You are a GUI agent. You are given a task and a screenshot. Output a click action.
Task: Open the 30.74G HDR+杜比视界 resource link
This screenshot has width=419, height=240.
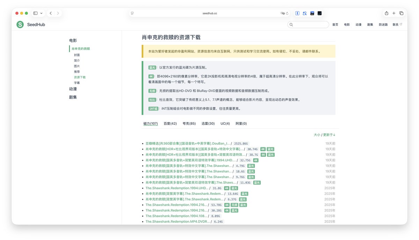point(194,149)
